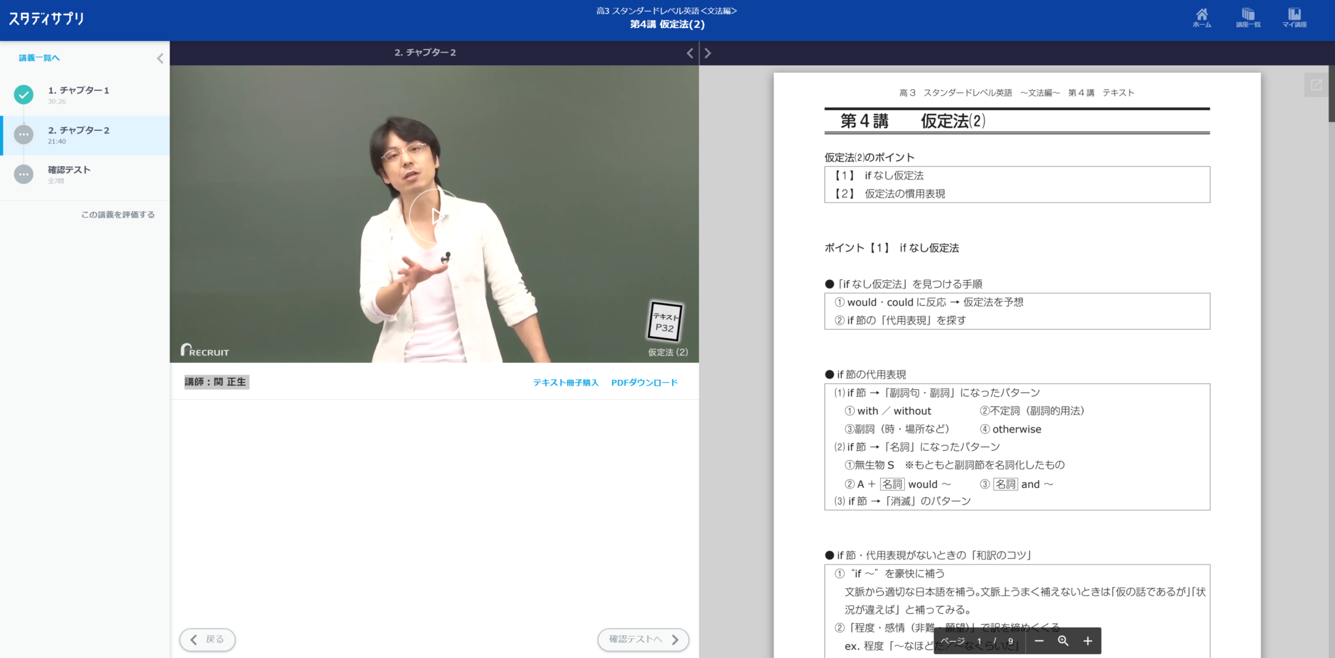
Task: Click the 2. チャプター2 video title bar
Action: point(425,53)
